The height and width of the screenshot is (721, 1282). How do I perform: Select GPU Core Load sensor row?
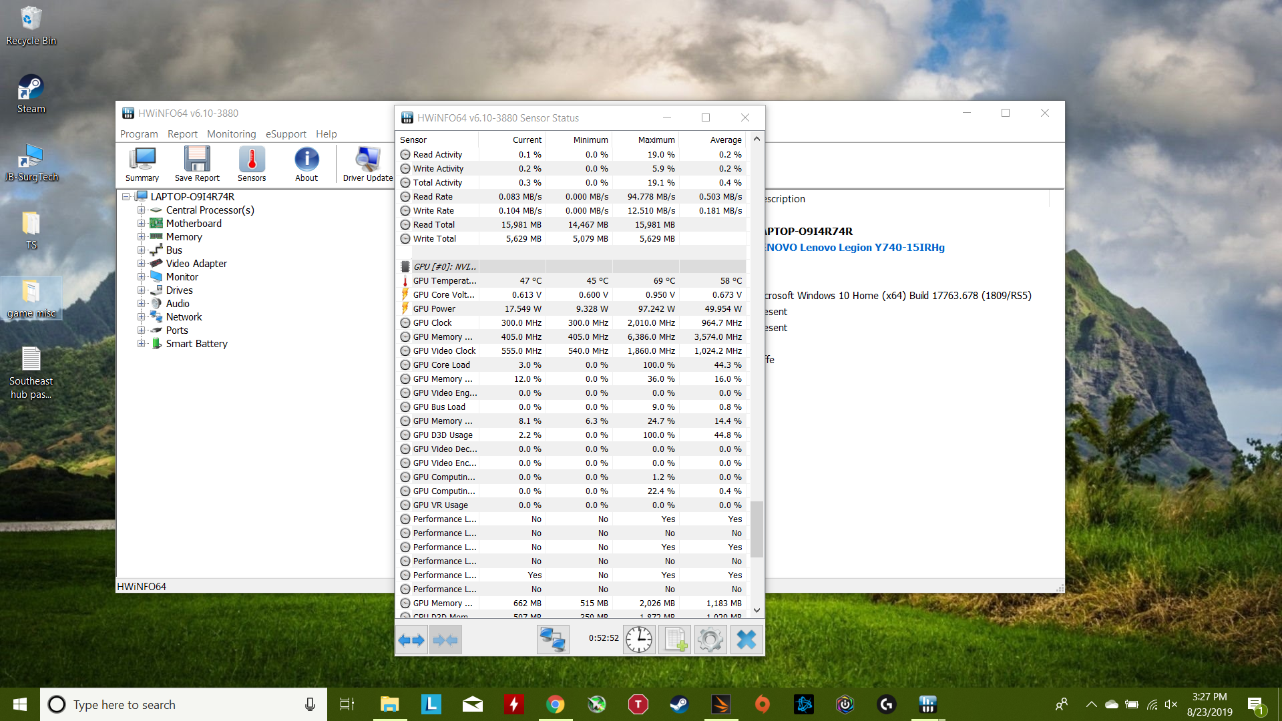pos(572,365)
